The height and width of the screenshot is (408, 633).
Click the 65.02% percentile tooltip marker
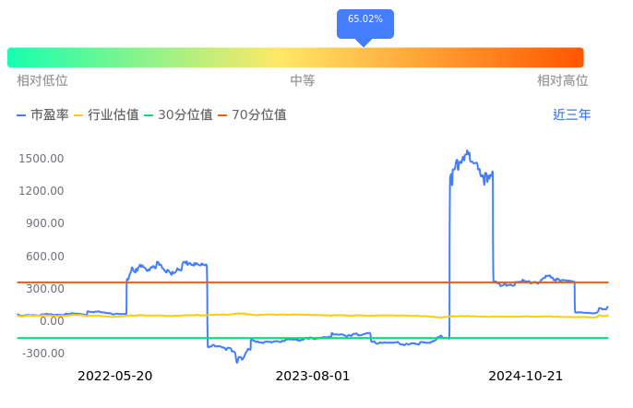365,22
